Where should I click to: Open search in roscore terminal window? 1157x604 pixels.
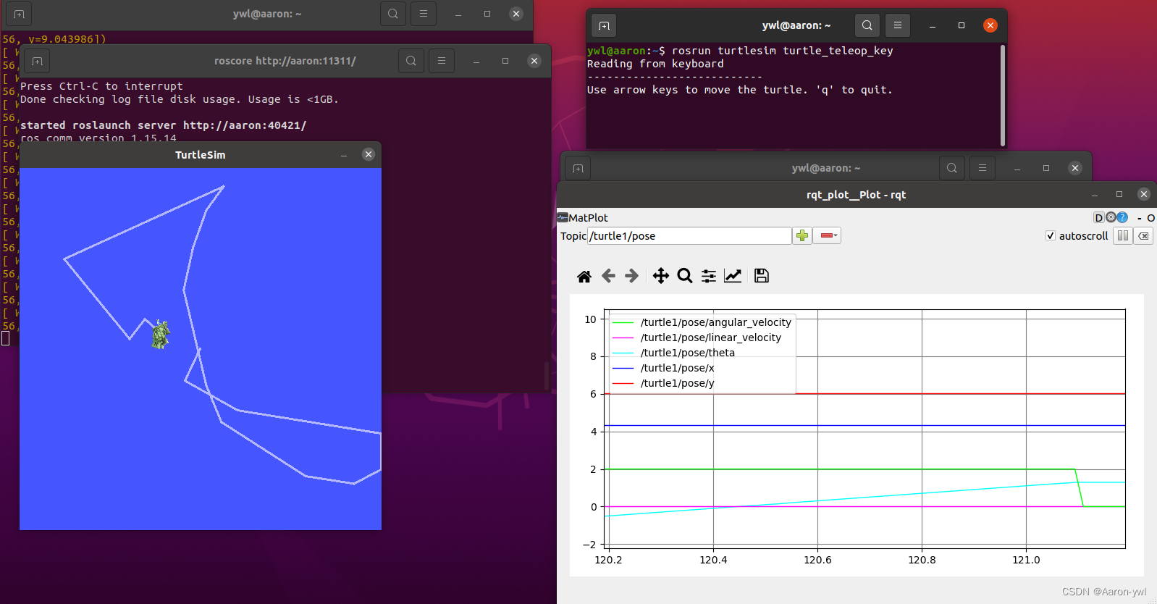click(x=411, y=61)
